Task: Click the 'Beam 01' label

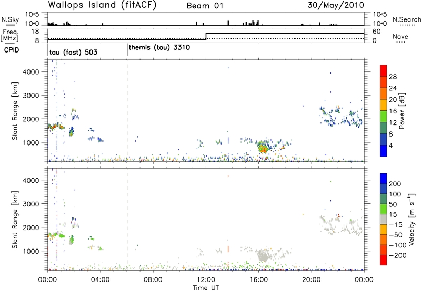Action: (205, 6)
